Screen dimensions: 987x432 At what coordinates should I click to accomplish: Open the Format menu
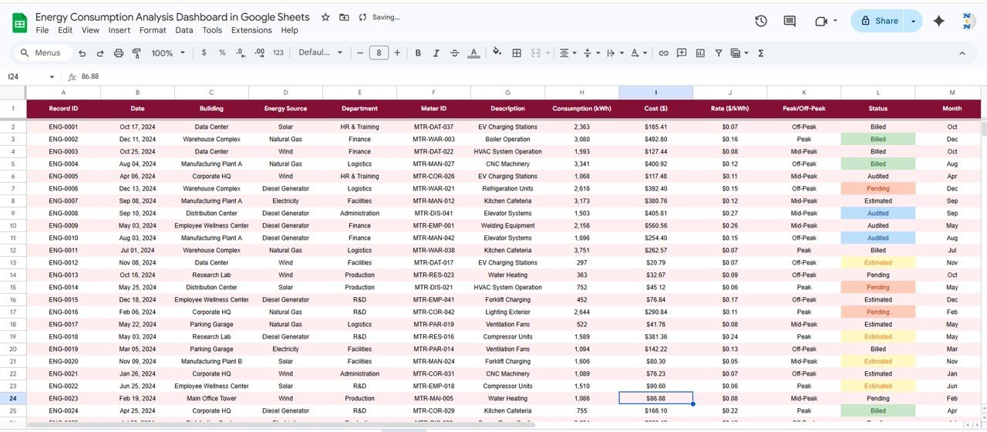pos(153,30)
